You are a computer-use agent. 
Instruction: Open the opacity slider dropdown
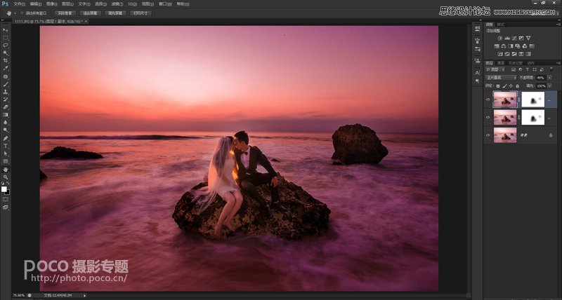tap(549, 78)
